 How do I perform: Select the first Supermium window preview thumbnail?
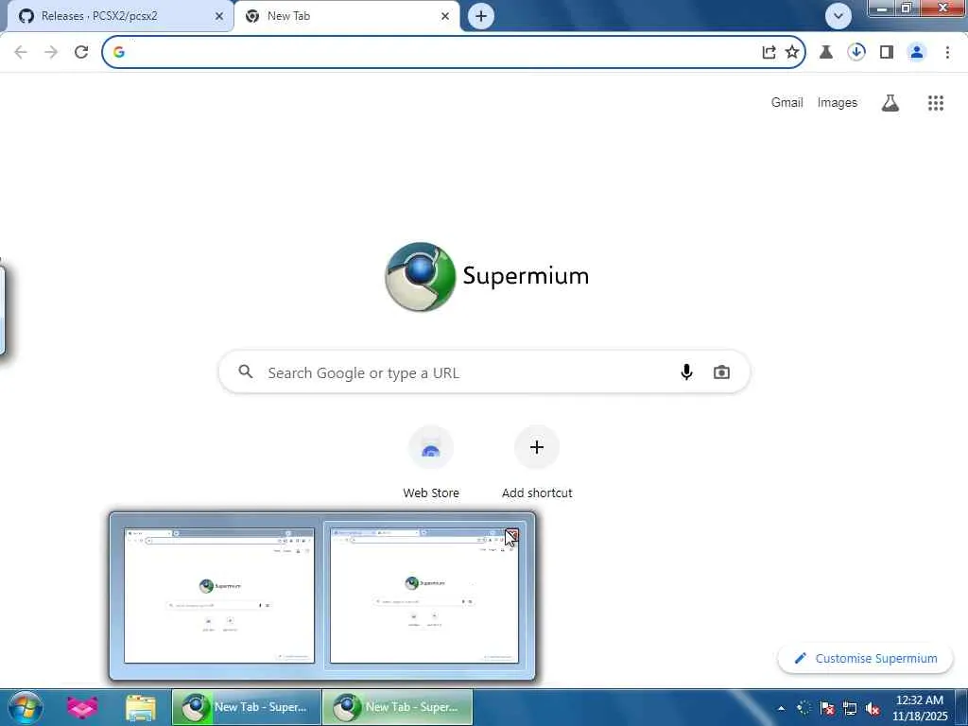[x=219, y=596]
